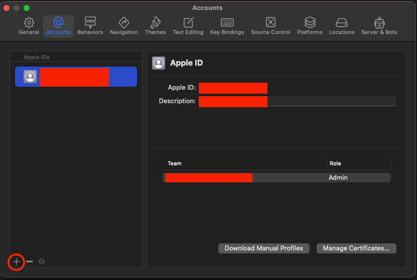Switch to Navigation preferences
The image size is (417, 280).
[x=123, y=26]
